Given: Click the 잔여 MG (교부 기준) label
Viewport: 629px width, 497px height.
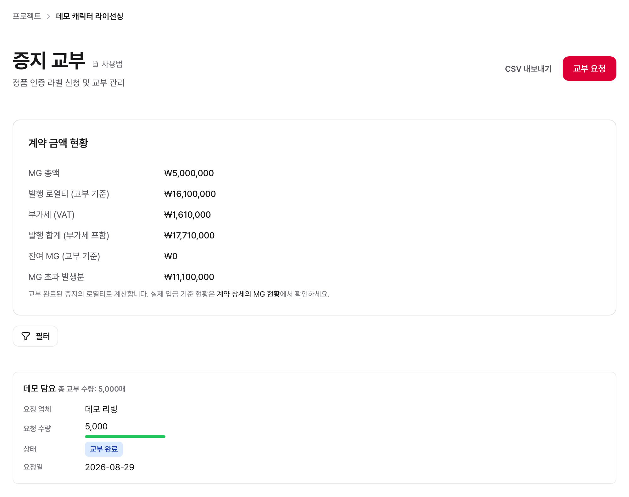Looking at the screenshot, I should (x=64, y=256).
